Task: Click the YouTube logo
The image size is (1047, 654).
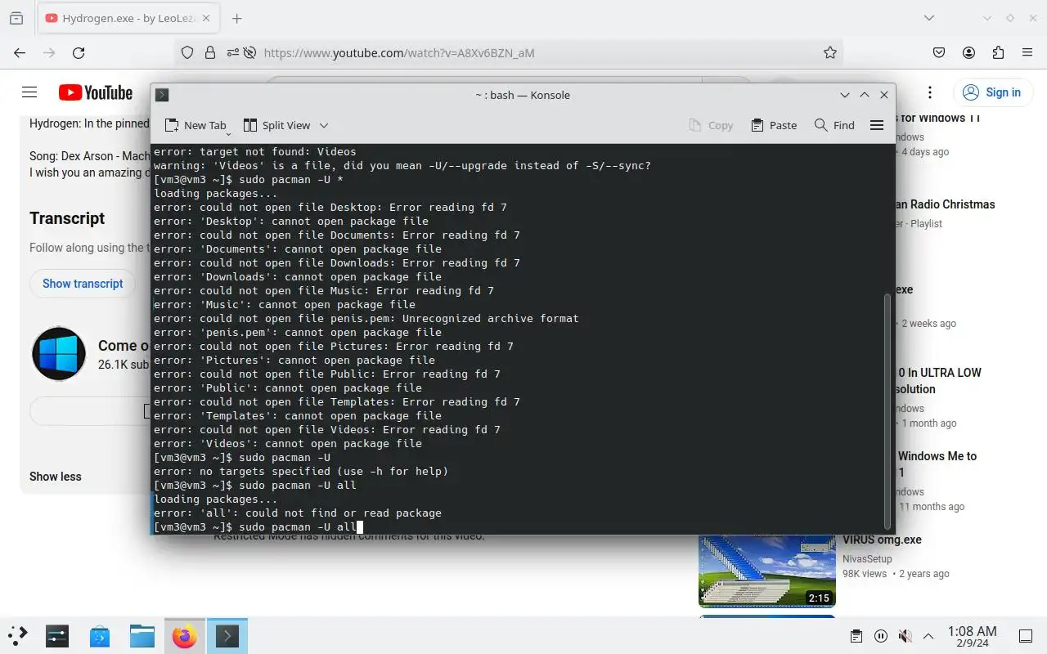Action: click(x=96, y=92)
